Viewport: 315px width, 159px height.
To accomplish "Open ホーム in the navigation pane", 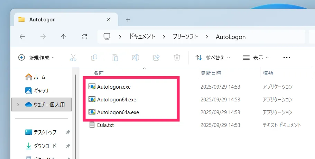I will coord(35,77).
